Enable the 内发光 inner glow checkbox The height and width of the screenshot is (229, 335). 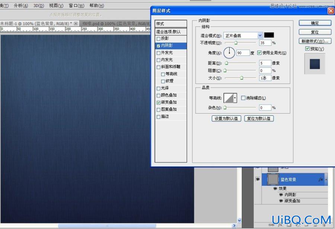[158, 60]
